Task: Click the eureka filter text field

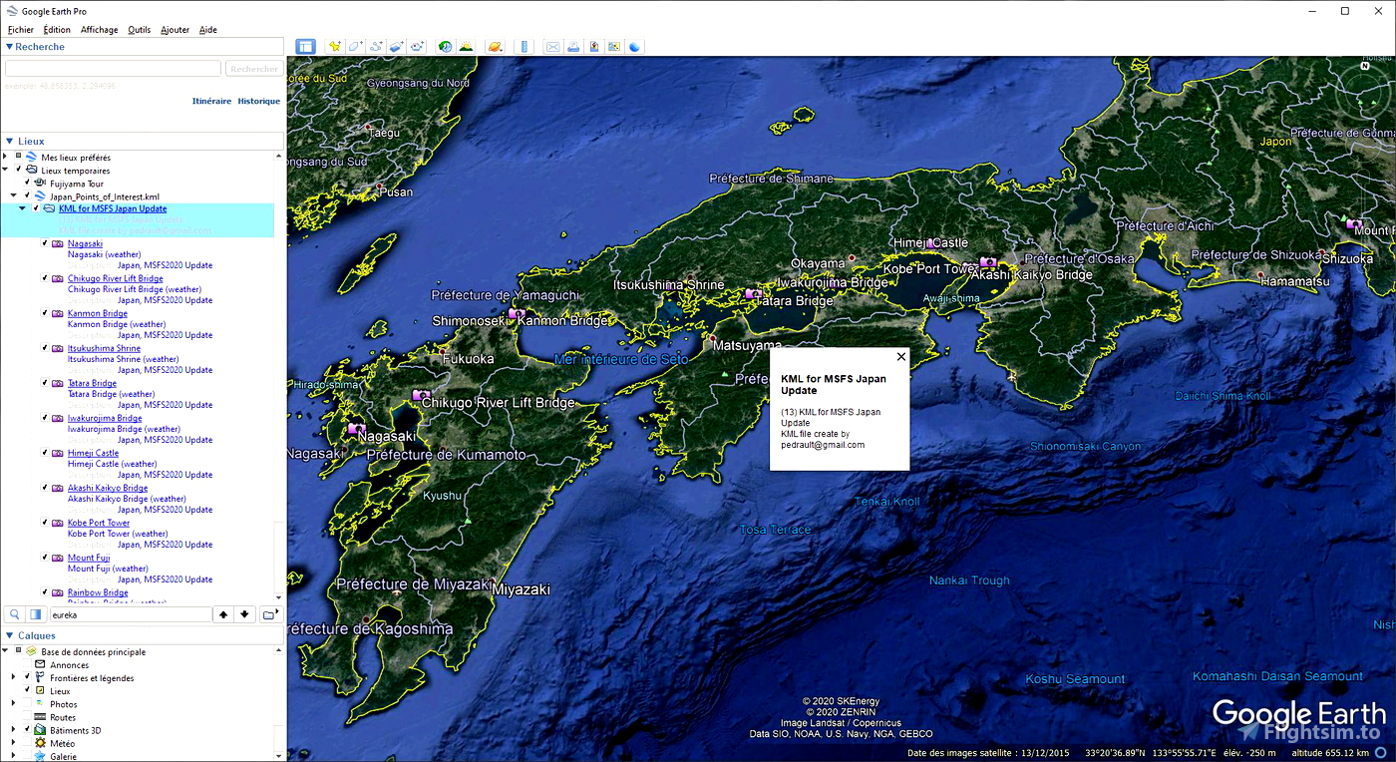Action: pyautogui.click(x=131, y=614)
